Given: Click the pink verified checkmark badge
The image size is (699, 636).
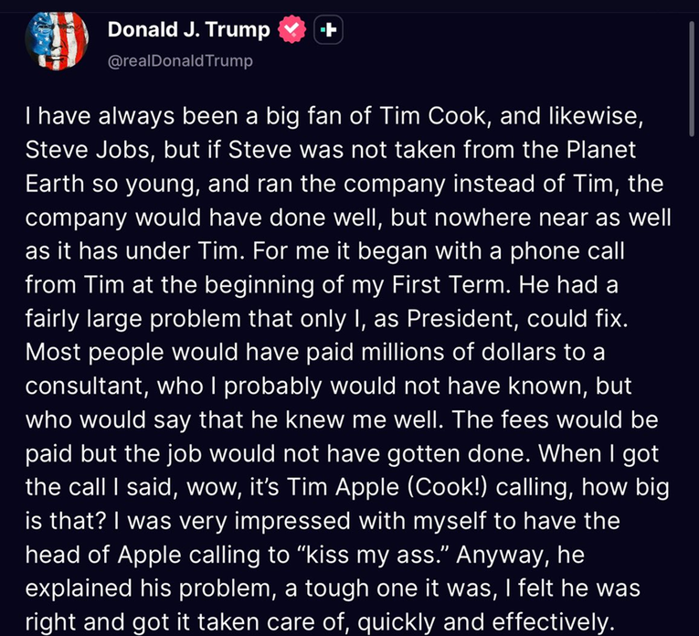Looking at the screenshot, I should click(291, 29).
